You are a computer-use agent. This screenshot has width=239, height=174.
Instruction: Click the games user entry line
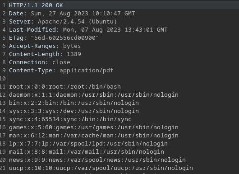click(94, 127)
